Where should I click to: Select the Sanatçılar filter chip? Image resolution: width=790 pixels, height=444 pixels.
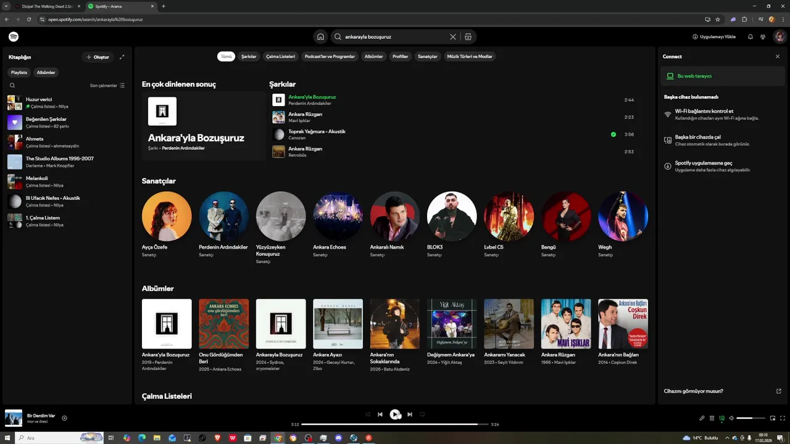pyautogui.click(x=428, y=56)
